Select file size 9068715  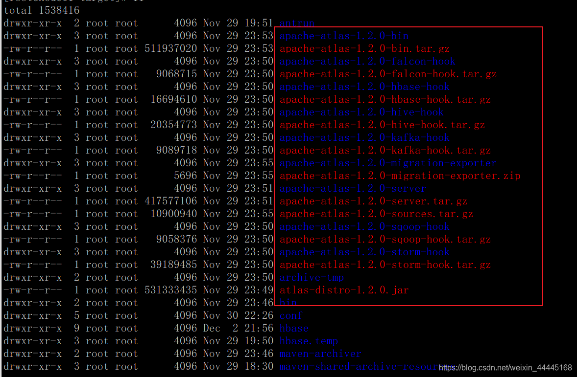177,74
